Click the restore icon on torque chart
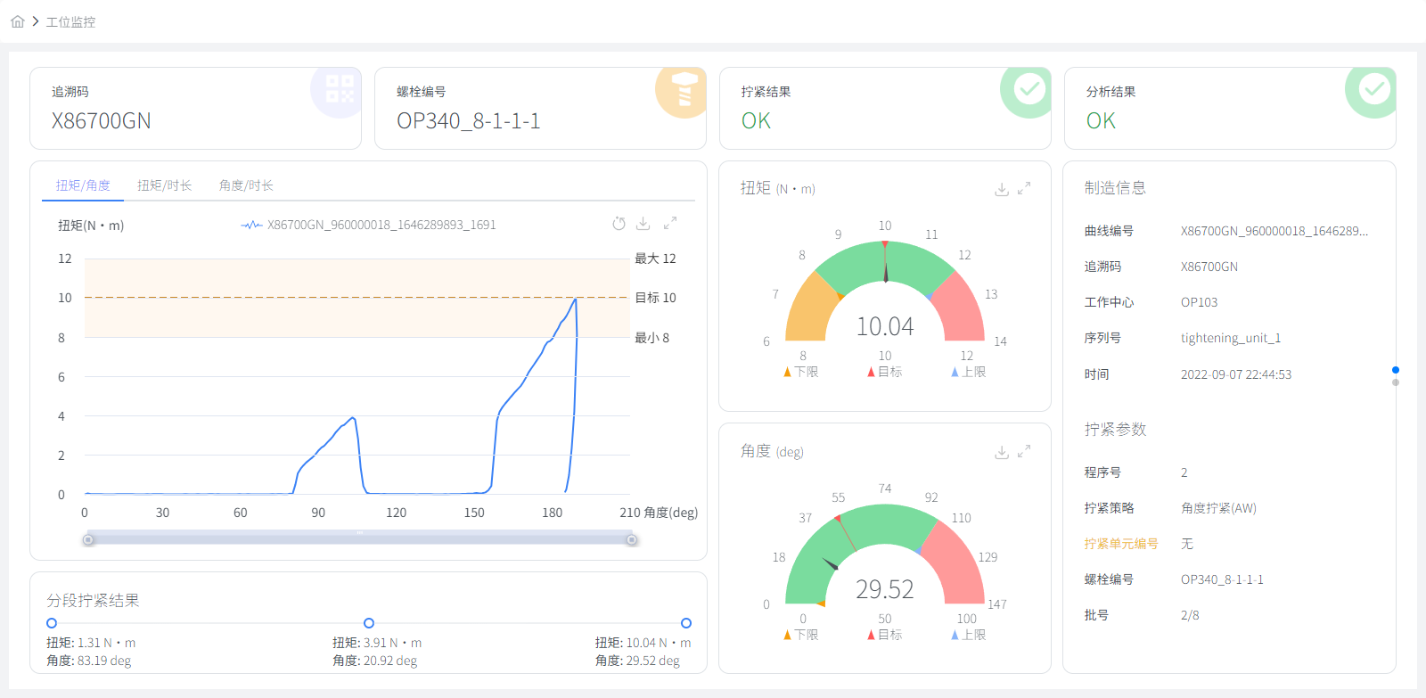 619,224
